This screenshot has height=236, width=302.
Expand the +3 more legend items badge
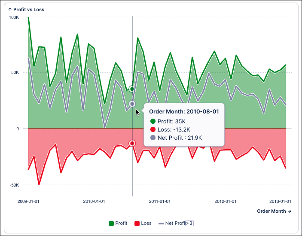tap(189, 223)
